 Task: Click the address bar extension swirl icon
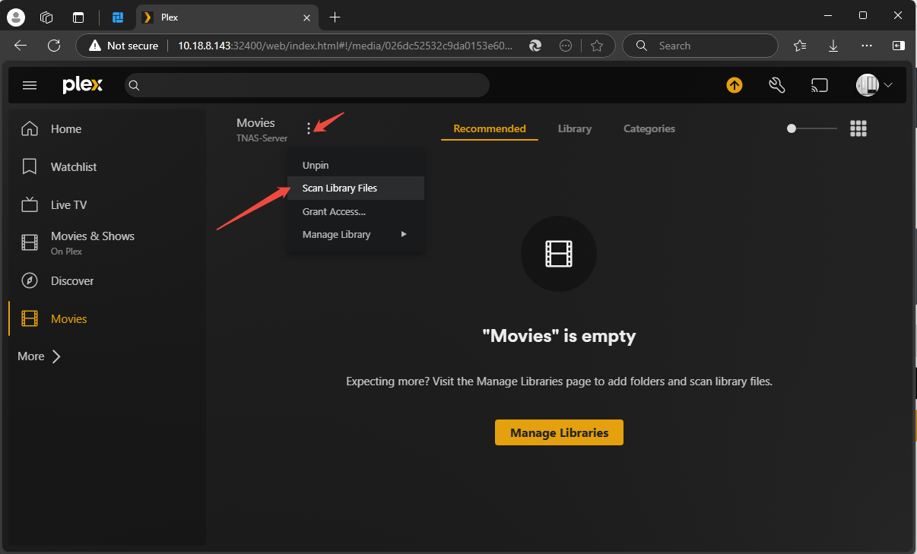coord(535,46)
